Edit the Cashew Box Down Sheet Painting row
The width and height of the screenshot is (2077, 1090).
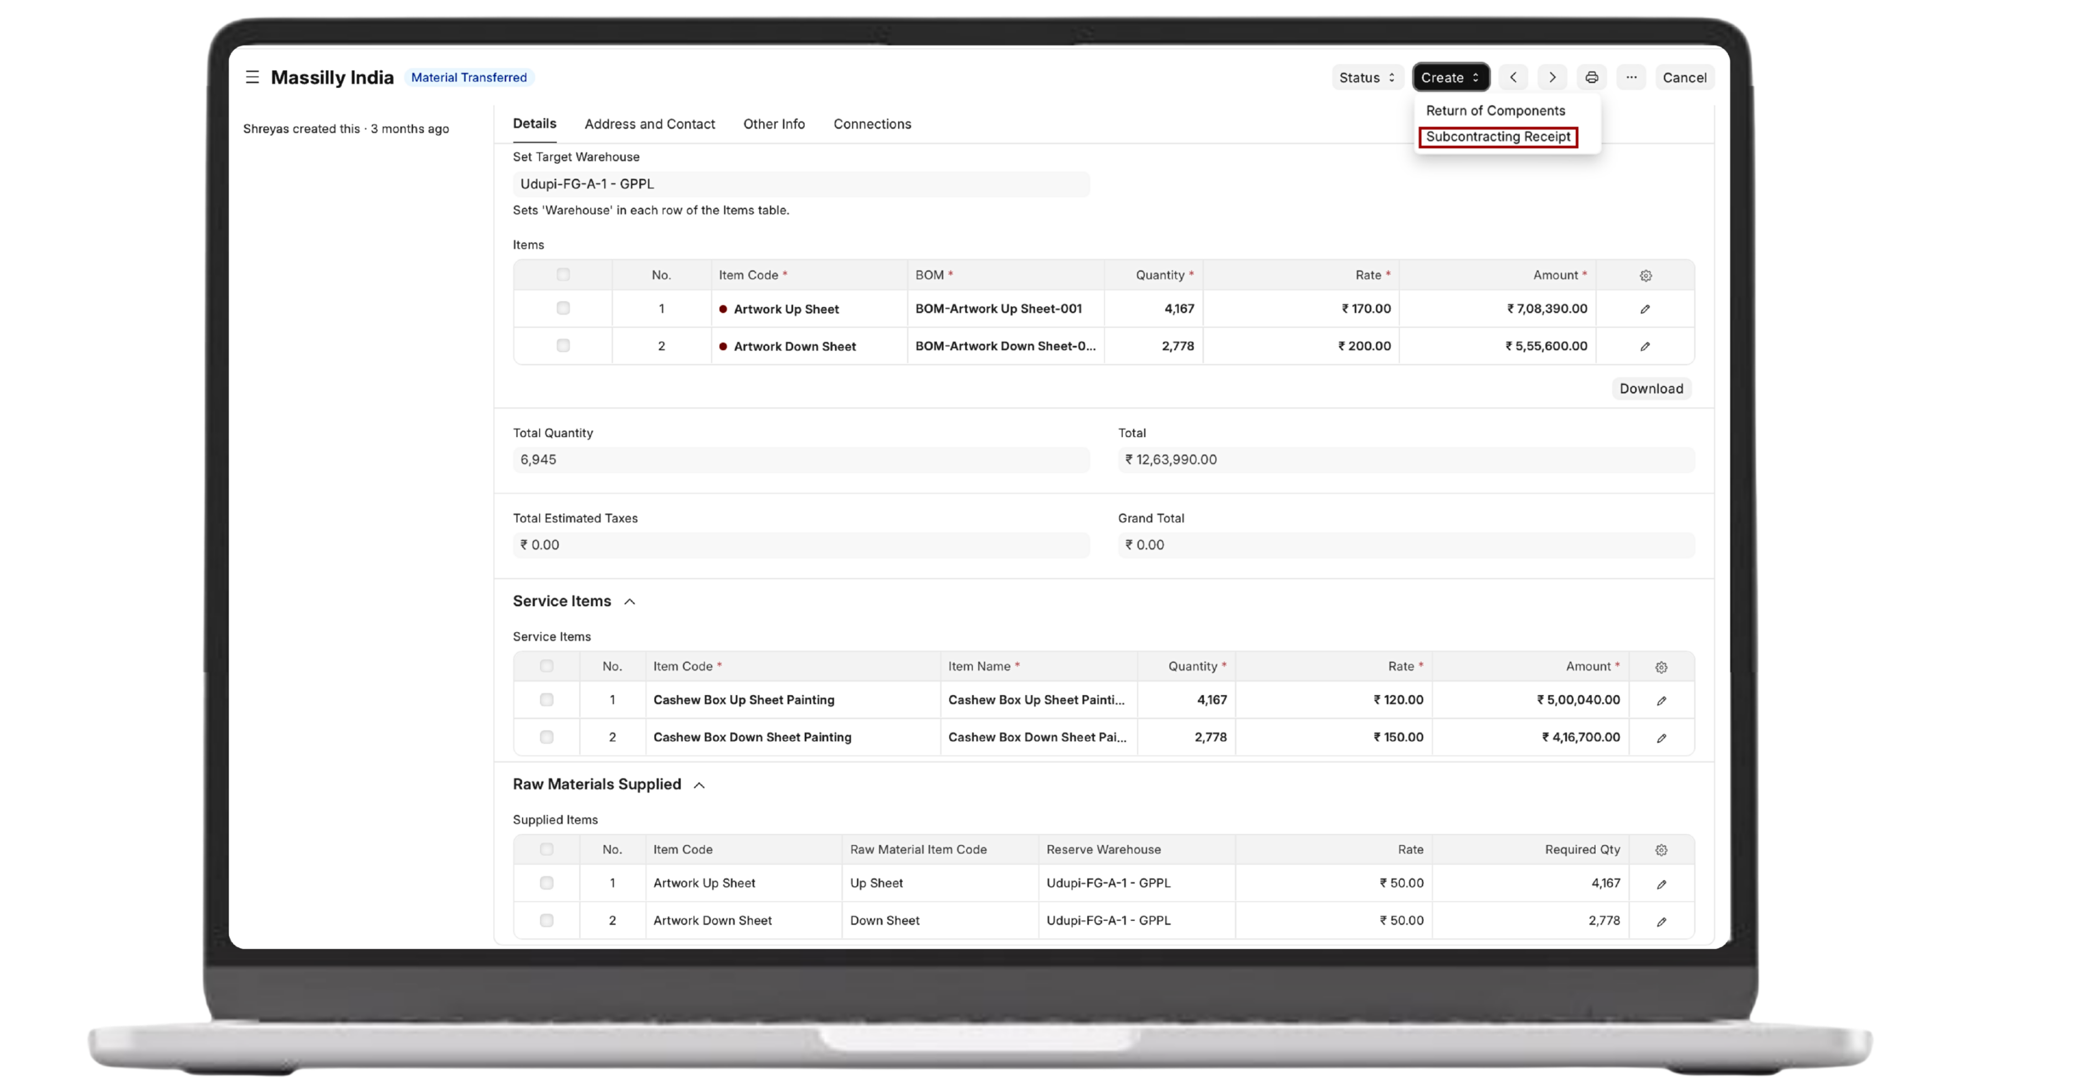point(1661,738)
